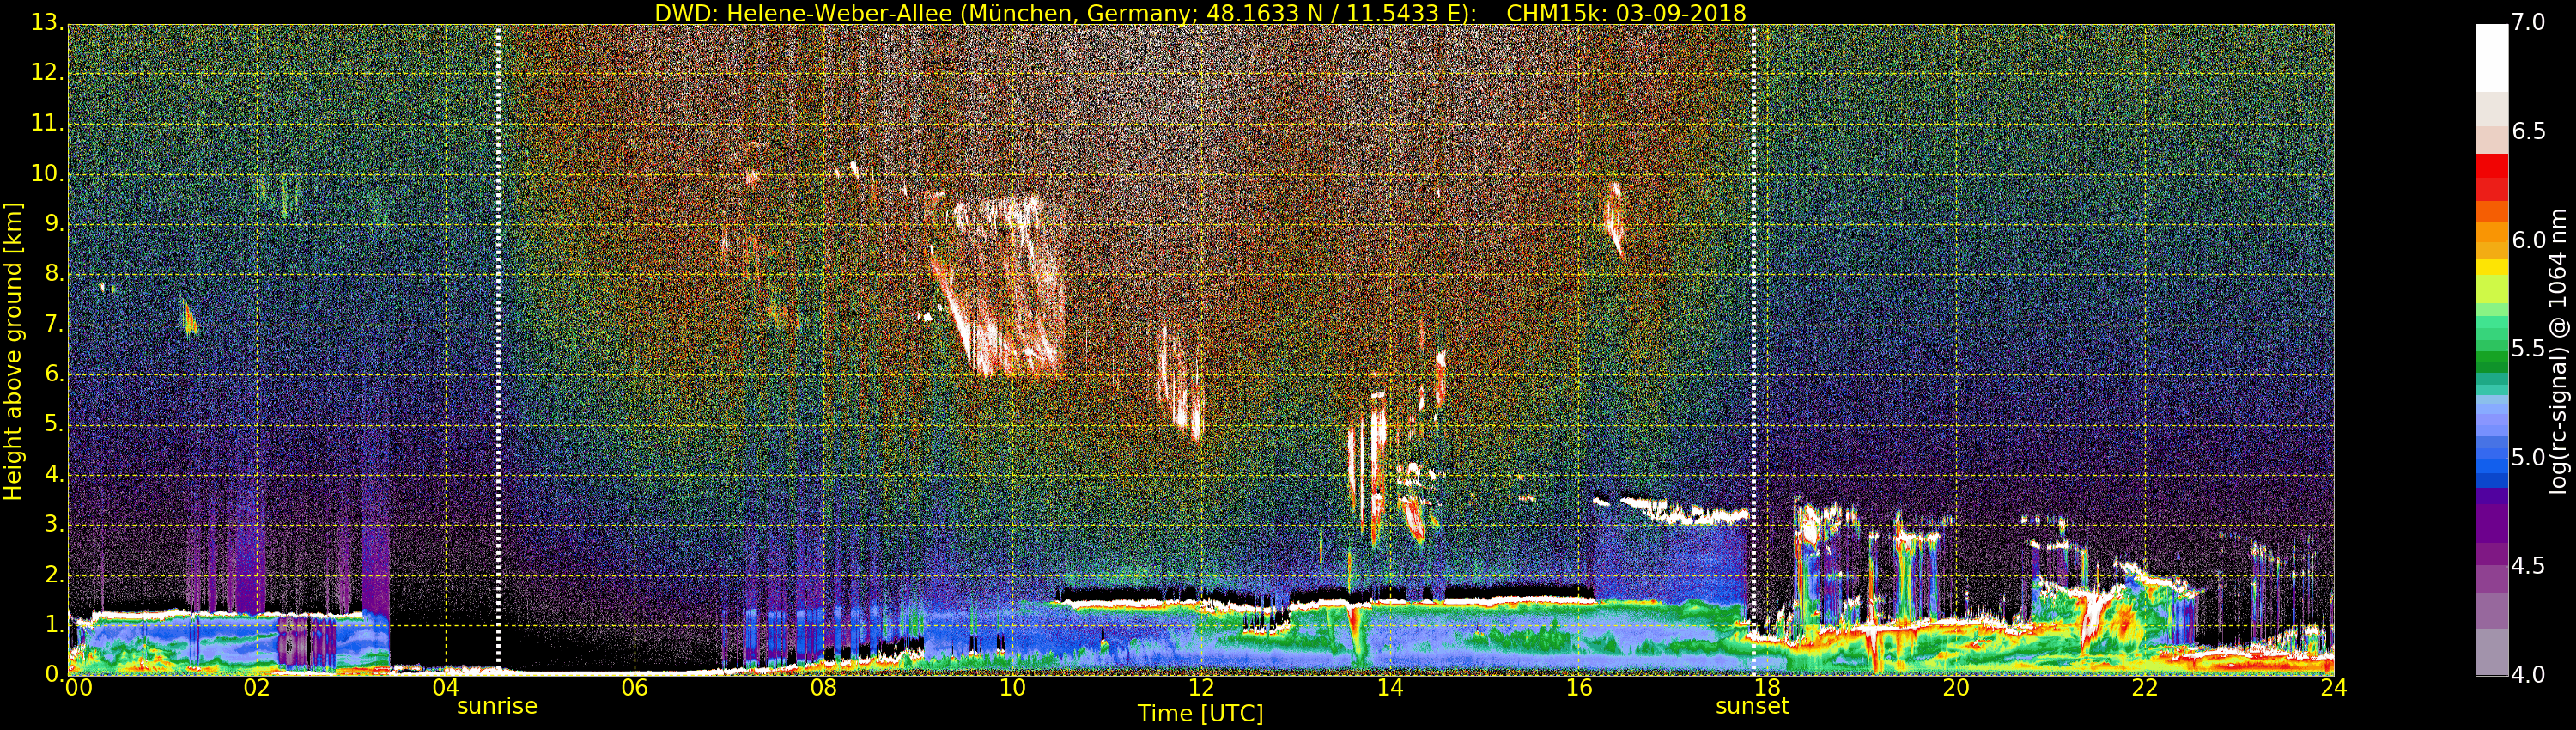
Task: Click the time-axis tick label "20"
Action: (x=1957, y=688)
